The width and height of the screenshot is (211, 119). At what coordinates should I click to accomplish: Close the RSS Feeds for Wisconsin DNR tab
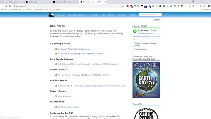pos(105,2)
